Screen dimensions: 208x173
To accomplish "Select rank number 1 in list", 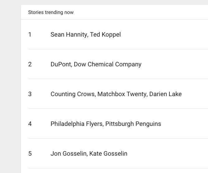I will point(30,35).
